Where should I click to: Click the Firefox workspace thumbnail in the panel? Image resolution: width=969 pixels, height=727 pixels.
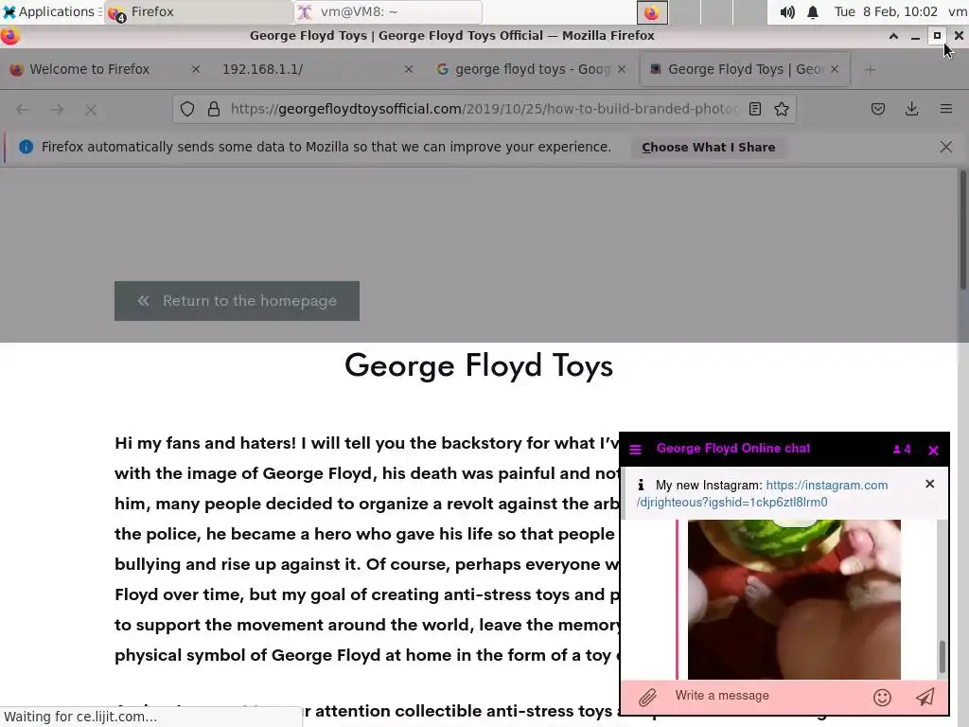(652, 12)
